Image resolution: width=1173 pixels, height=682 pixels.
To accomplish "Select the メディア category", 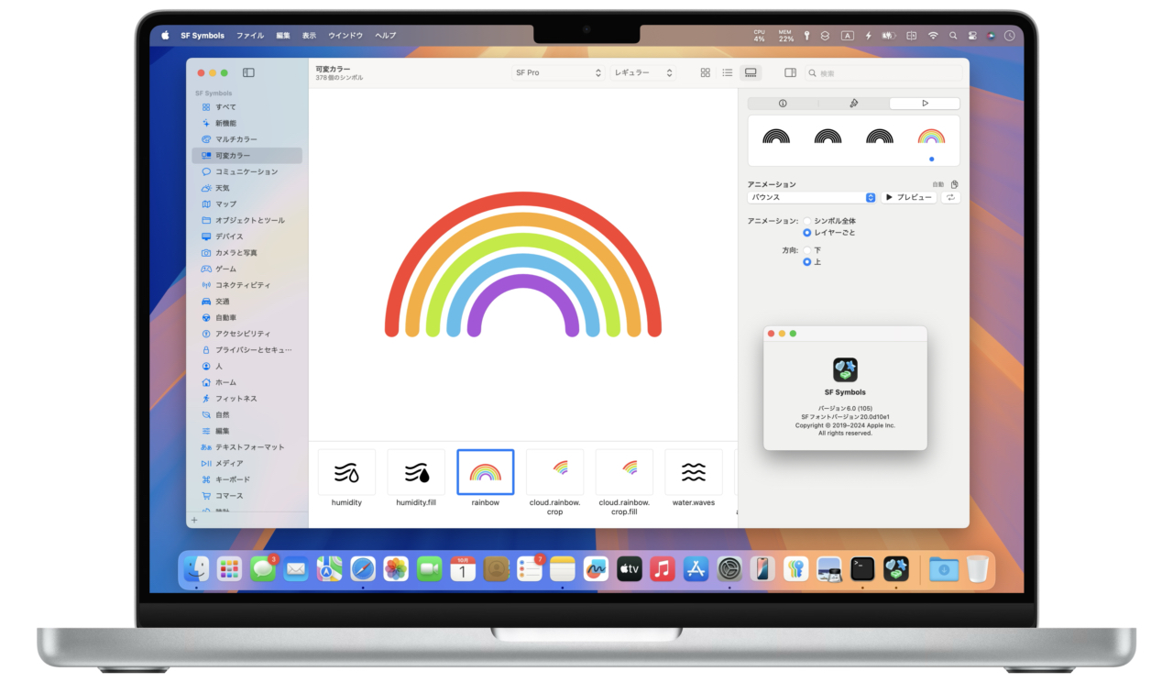I will [x=247, y=463].
